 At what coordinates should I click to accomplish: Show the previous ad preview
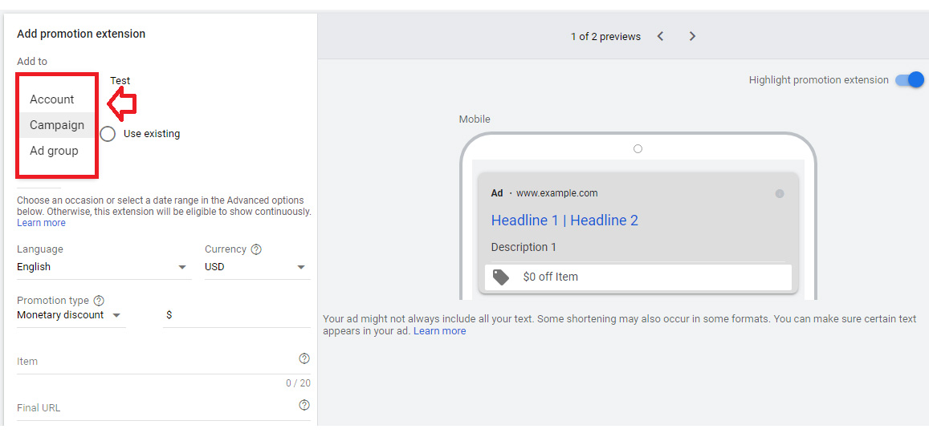660,37
